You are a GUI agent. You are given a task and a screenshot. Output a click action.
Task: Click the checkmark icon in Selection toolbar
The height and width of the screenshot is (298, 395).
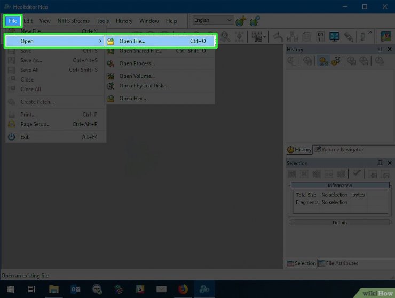tap(357, 173)
